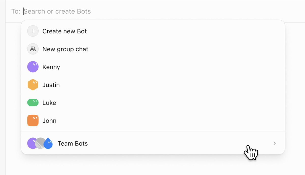This screenshot has width=305, height=175.
Task: Select Luke's green pill avatar
Action: pos(33,103)
